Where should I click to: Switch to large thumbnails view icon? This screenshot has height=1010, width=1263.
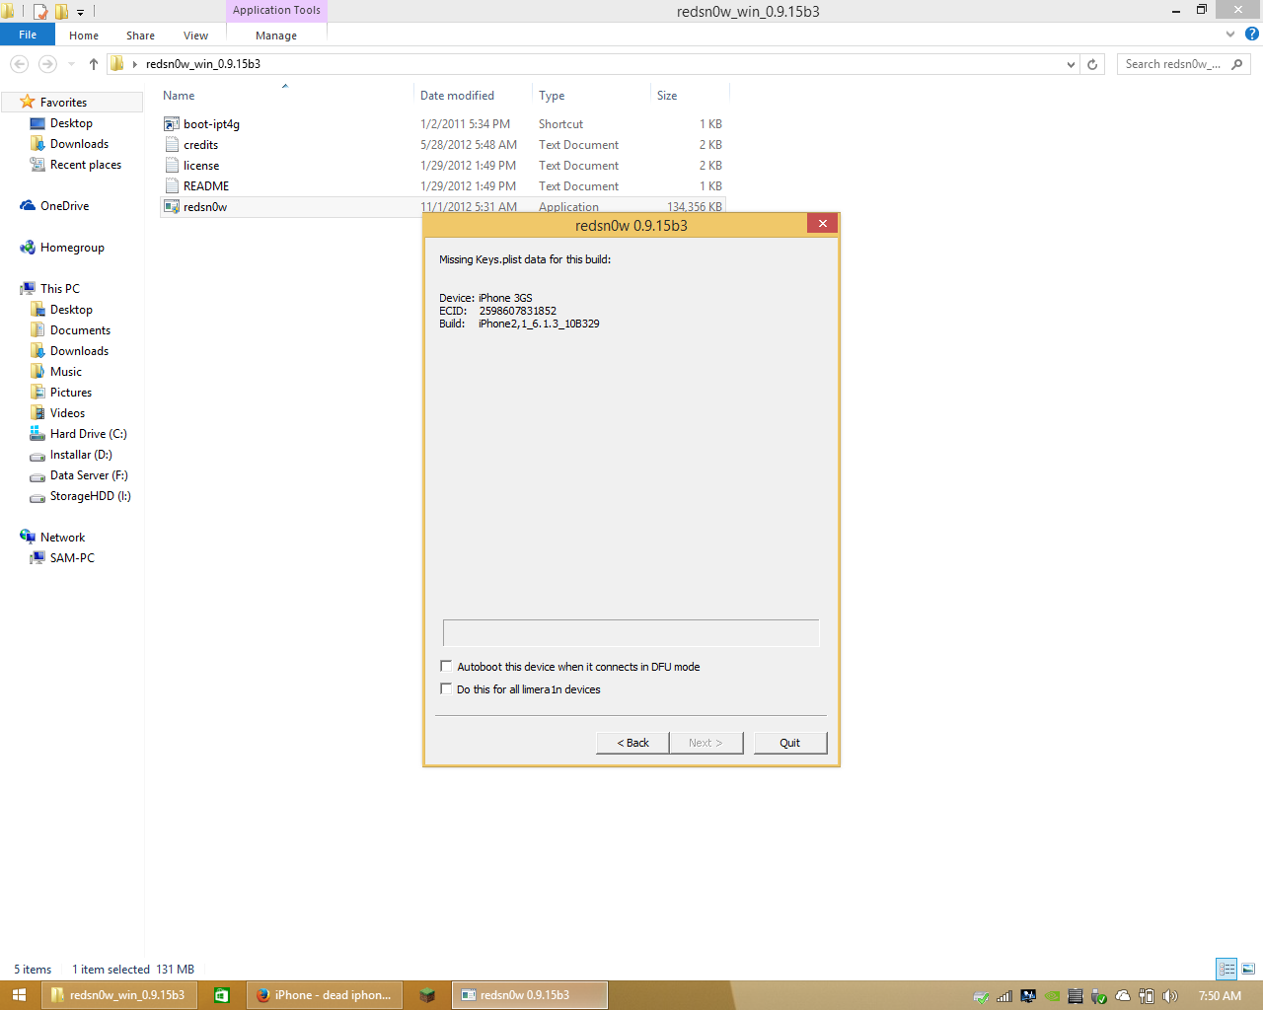click(1248, 969)
